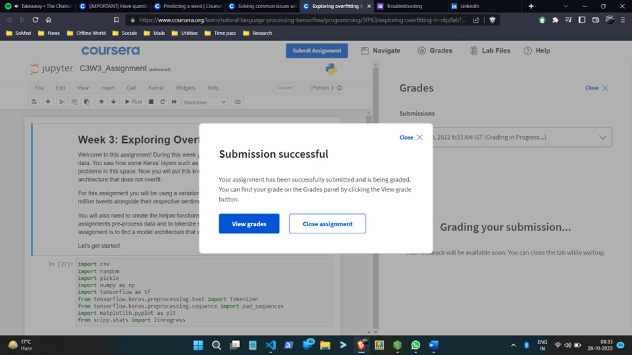The width and height of the screenshot is (632, 355).
Task: Open the News bookmarks folder
Action: point(49,33)
